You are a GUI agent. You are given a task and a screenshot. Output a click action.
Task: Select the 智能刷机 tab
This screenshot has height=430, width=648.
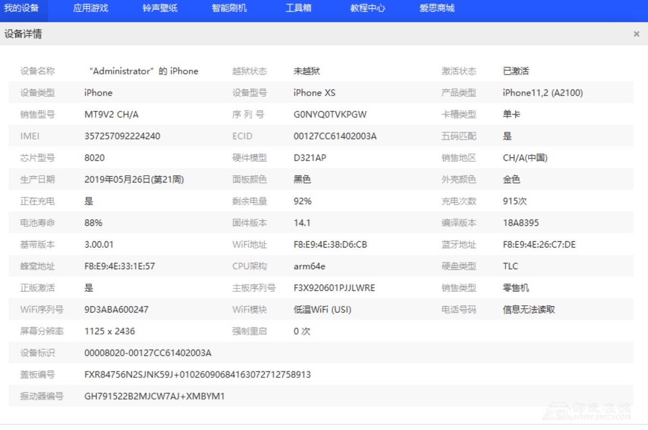coord(229,8)
